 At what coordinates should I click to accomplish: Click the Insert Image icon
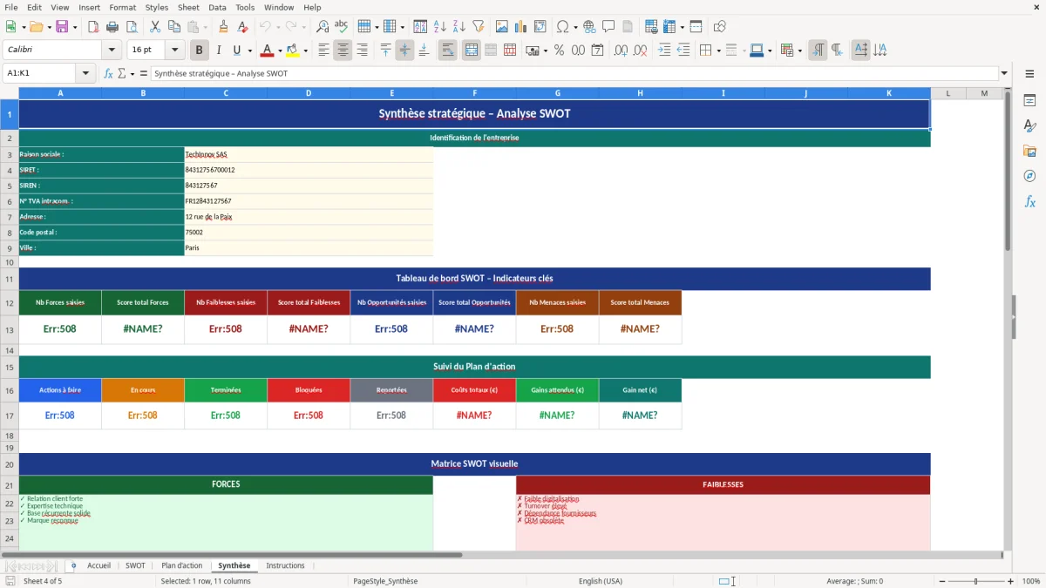[502, 27]
